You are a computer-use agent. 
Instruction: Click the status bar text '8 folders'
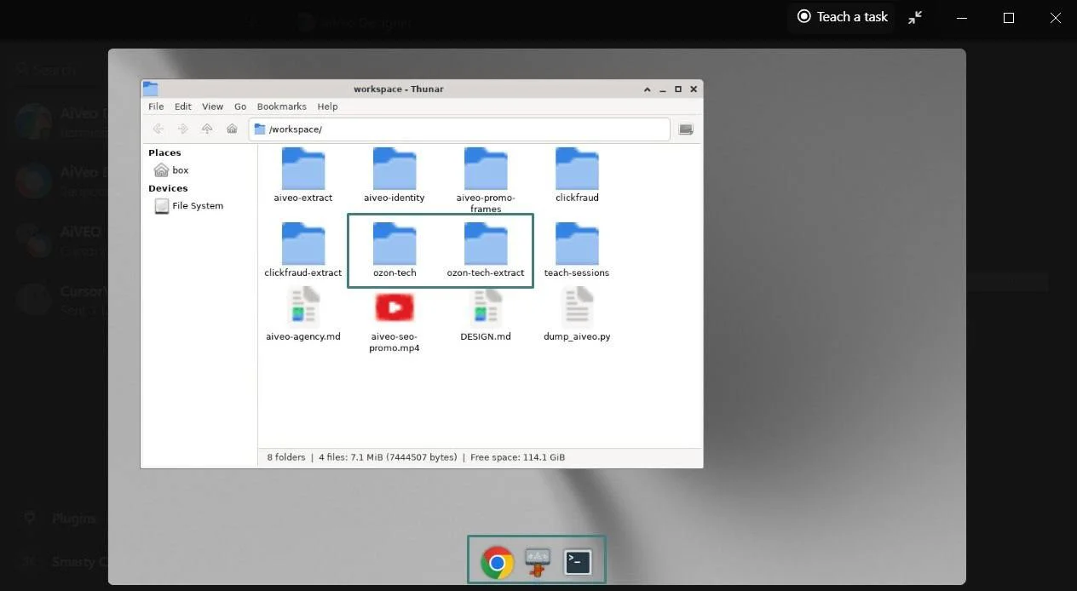[286, 457]
